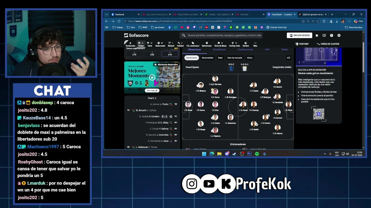Image resolution: width=371 pixels, height=208 pixels.
Task: Select the Béisbol sport icon
Action: [171, 44]
